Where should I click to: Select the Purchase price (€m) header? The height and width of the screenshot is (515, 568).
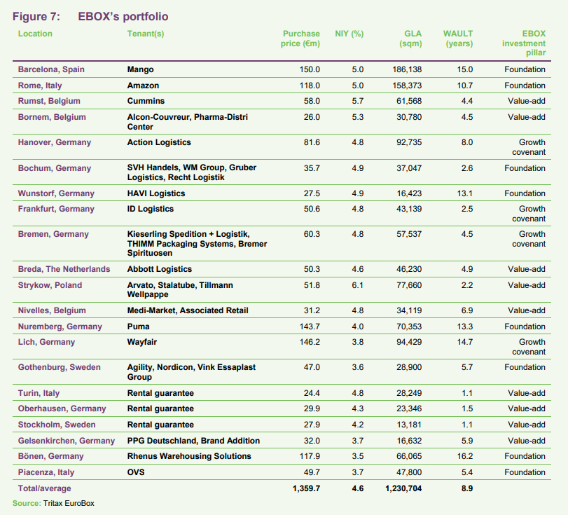click(301, 39)
